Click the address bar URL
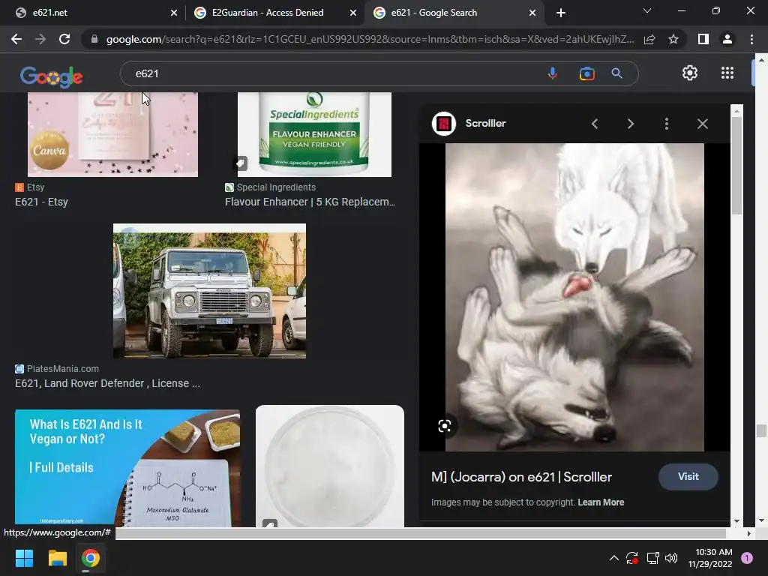Viewport: 768px width, 576px height. coord(370,39)
